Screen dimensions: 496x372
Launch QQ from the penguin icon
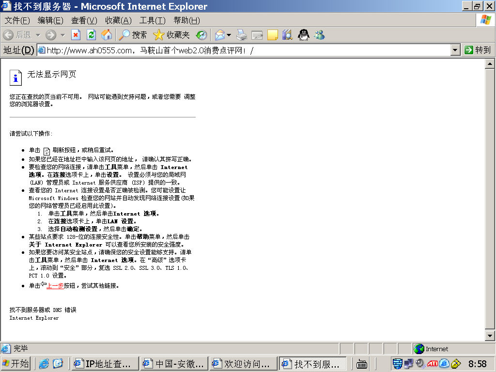pyautogui.click(x=304, y=35)
